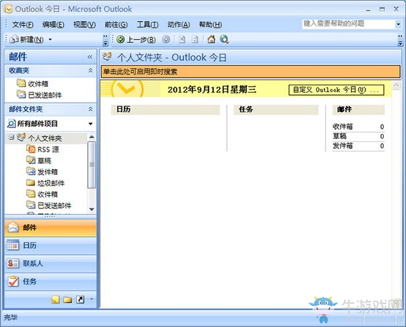Open the 所有邮件项目 dropdown
The image size is (406, 327).
click(91, 124)
